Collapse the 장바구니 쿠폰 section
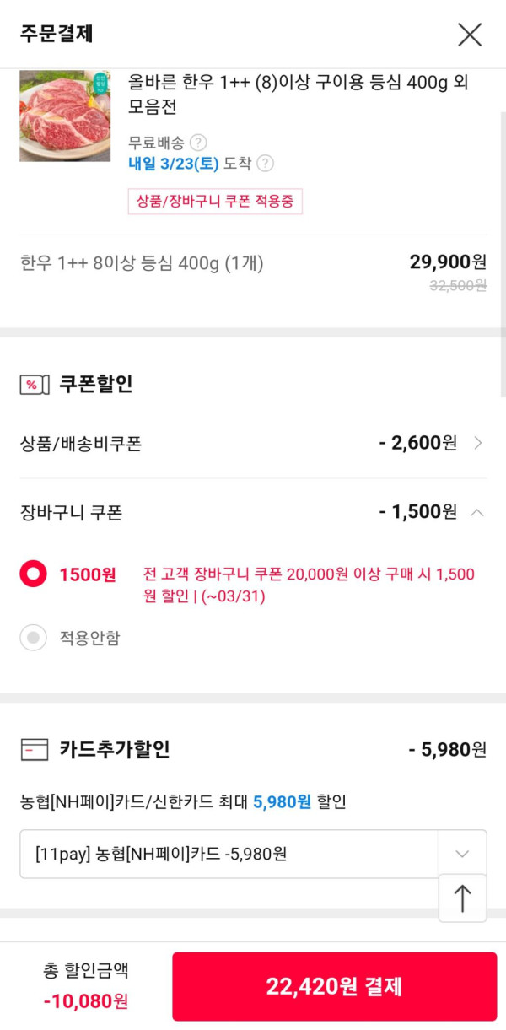This screenshot has width=506, height=1030. point(477,512)
